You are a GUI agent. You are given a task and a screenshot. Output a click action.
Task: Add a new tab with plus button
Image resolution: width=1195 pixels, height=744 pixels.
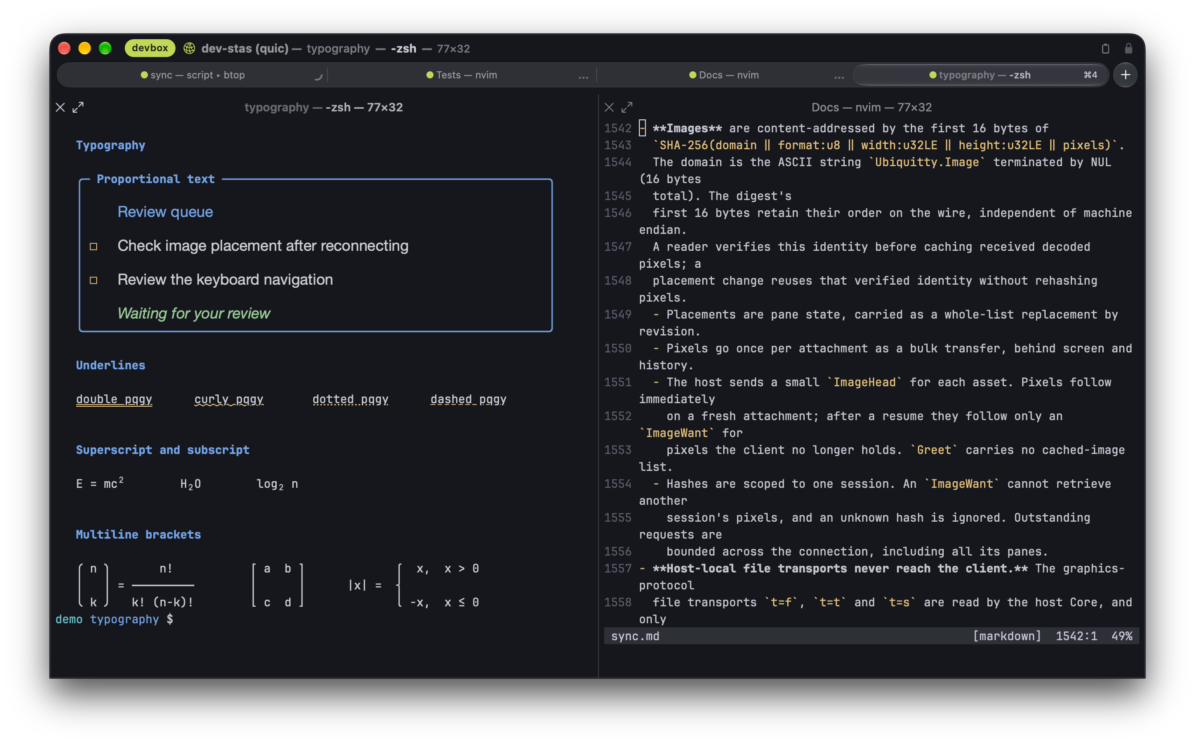pos(1125,75)
